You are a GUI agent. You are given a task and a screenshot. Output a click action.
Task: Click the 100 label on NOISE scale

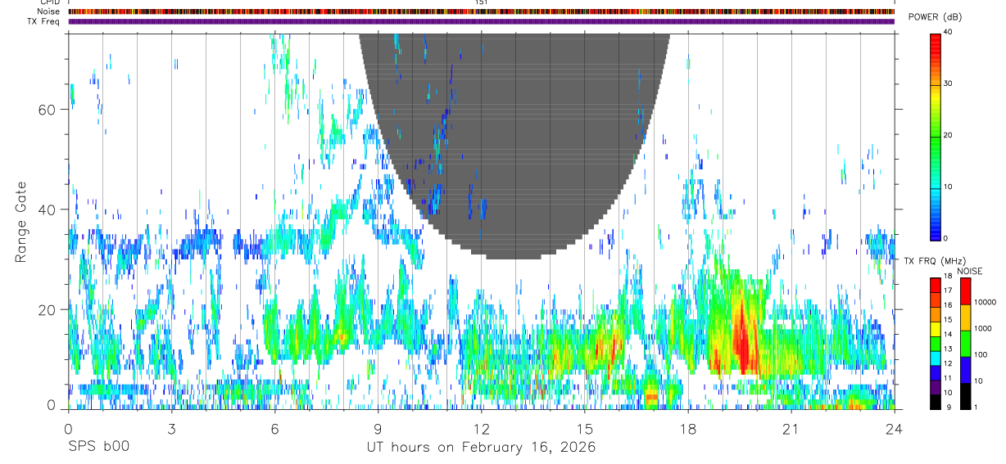[x=981, y=354]
